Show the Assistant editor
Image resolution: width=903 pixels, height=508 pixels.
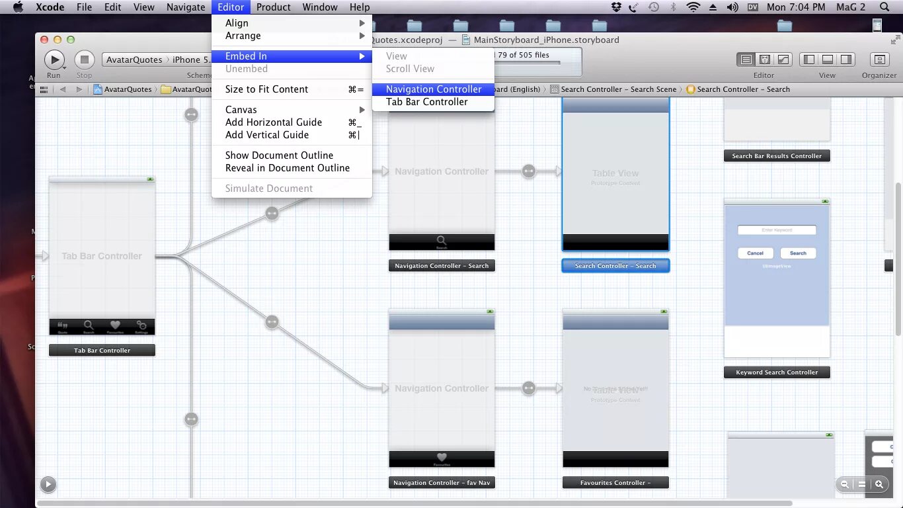(x=765, y=60)
